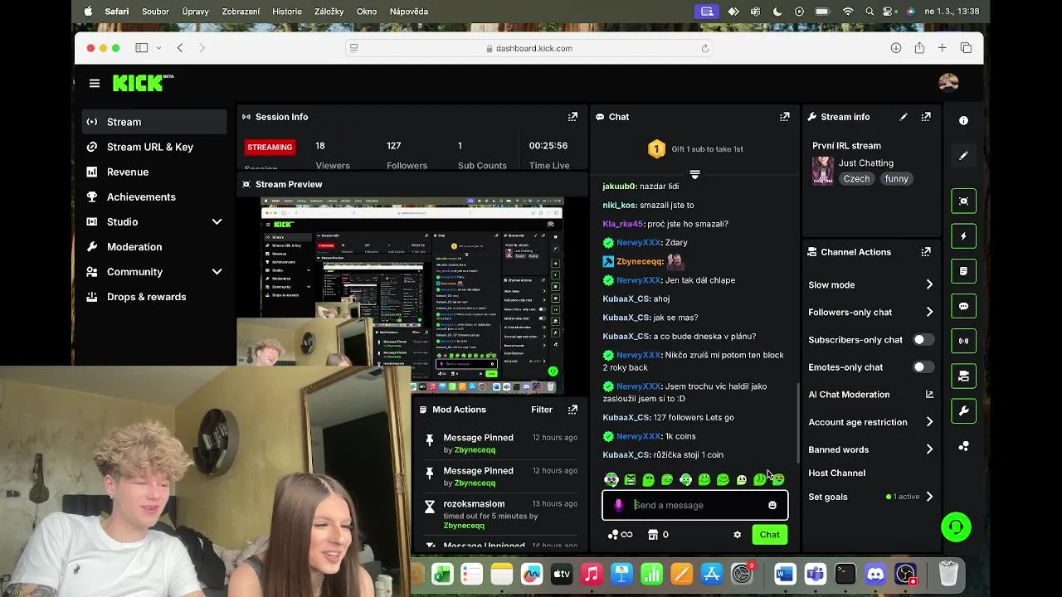The width and height of the screenshot is (1062, 597).
Task: Click Safari new tab plus icon
Action: (943, 48)
